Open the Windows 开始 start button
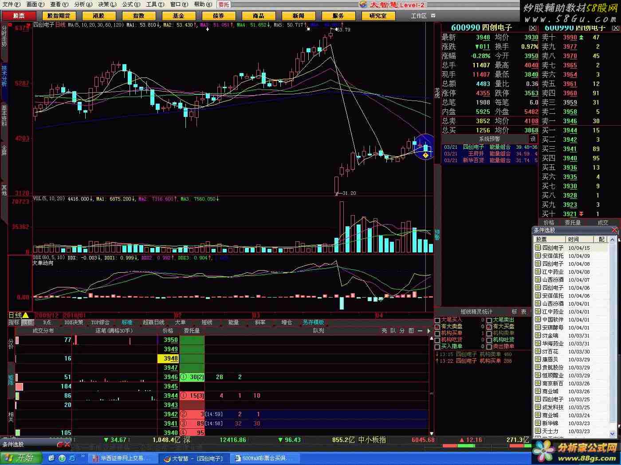Screen dimensions: 621x465 [x=21, y=458]
